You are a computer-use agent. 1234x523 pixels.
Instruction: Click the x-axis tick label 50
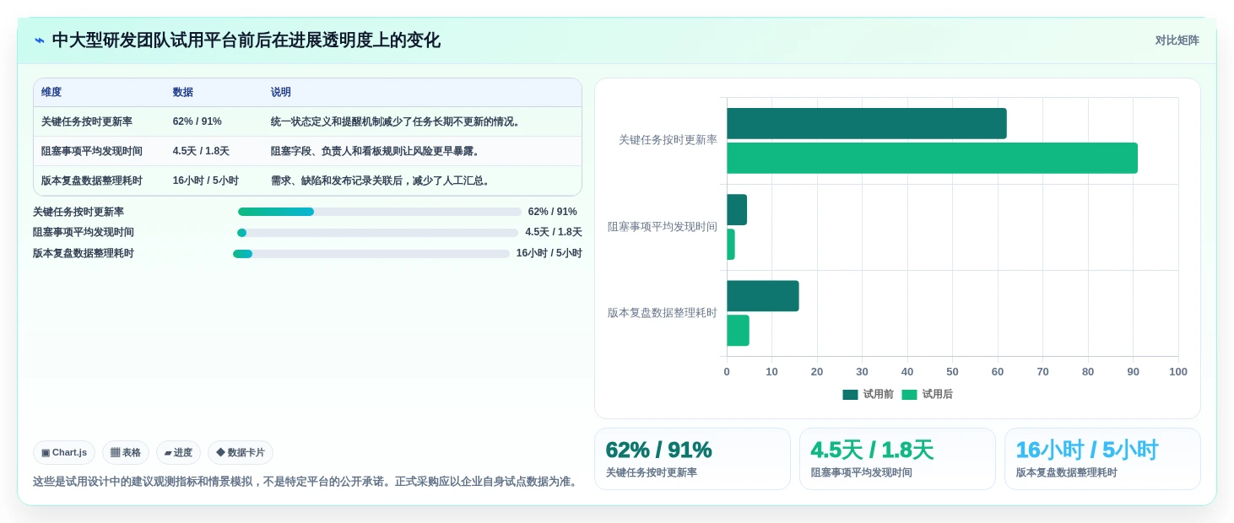click(x=952, y=371)
